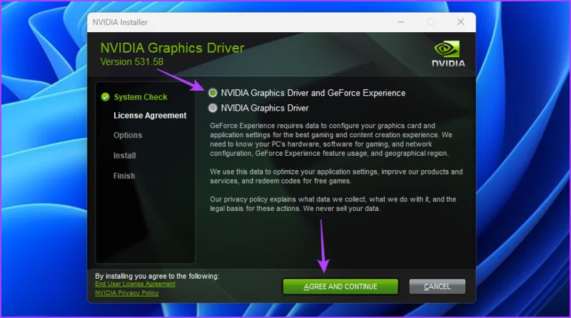Screen dimensions: 571x318
Task: Click the AGREE AND CONTINUE button
Action: pyautogui.click(x=340, y=287)
